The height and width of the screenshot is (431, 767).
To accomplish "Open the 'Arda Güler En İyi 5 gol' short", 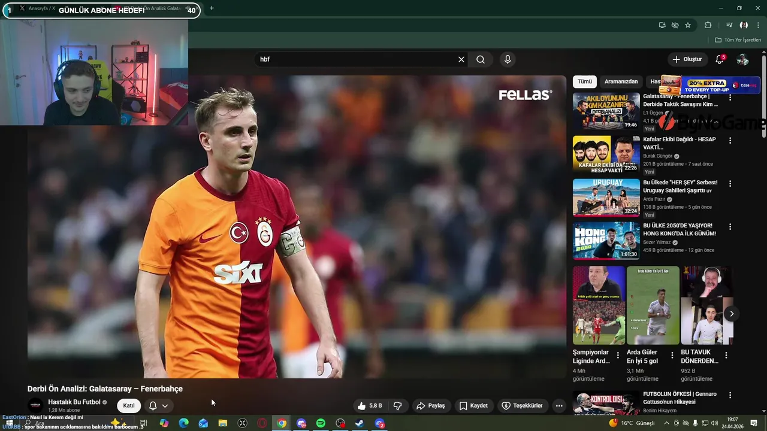I will click(653, 305).
